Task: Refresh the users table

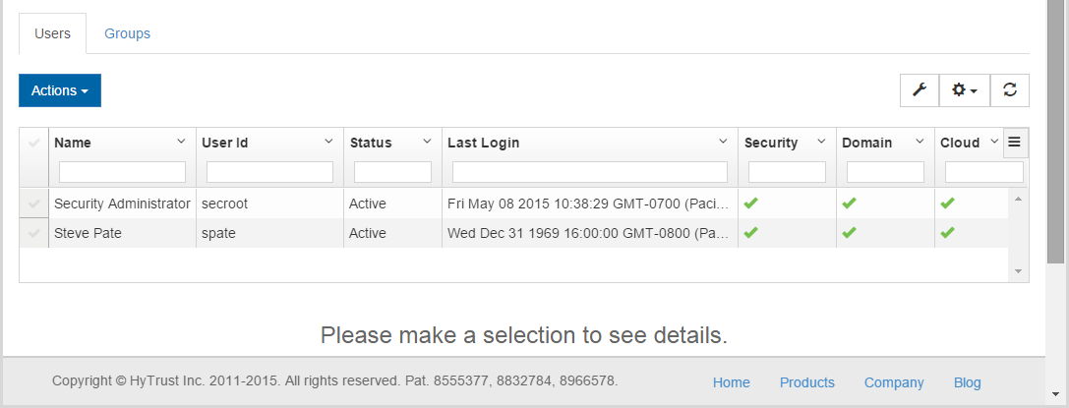Action: pyautogui.click(x=1010, y=89)
